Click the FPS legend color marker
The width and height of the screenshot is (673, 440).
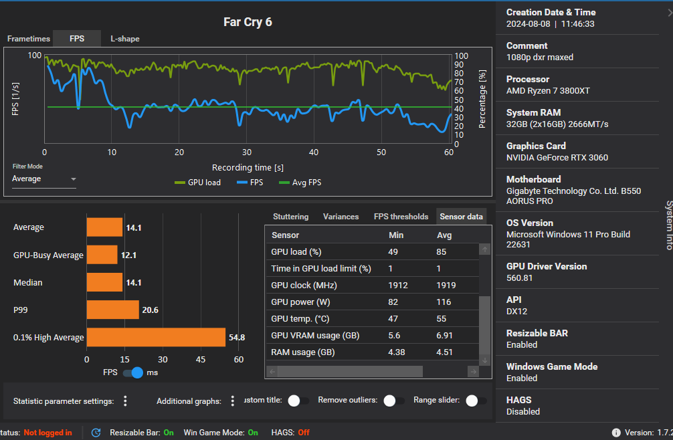pos(242,183)
